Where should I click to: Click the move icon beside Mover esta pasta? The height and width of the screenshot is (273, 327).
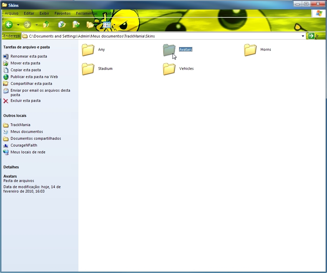coord(6,63)
